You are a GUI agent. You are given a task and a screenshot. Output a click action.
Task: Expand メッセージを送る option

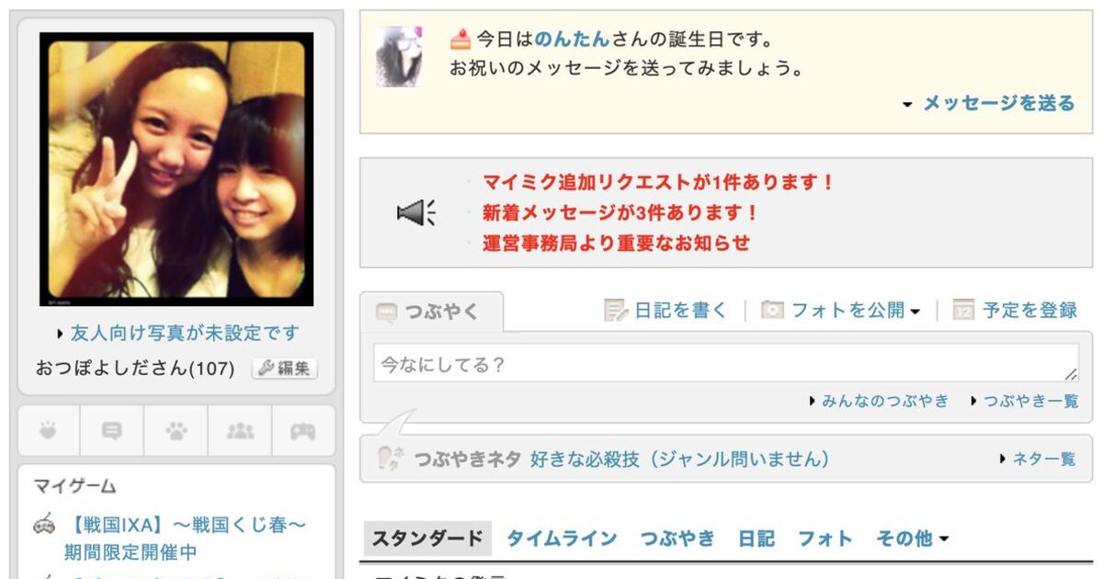989,103
